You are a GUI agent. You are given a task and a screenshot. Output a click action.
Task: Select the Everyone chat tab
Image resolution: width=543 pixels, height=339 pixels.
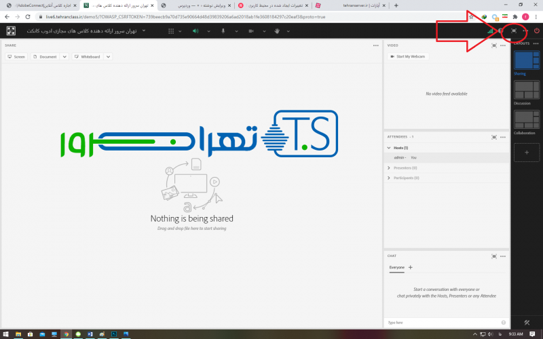pyautogui.click(x=396, y=268)
